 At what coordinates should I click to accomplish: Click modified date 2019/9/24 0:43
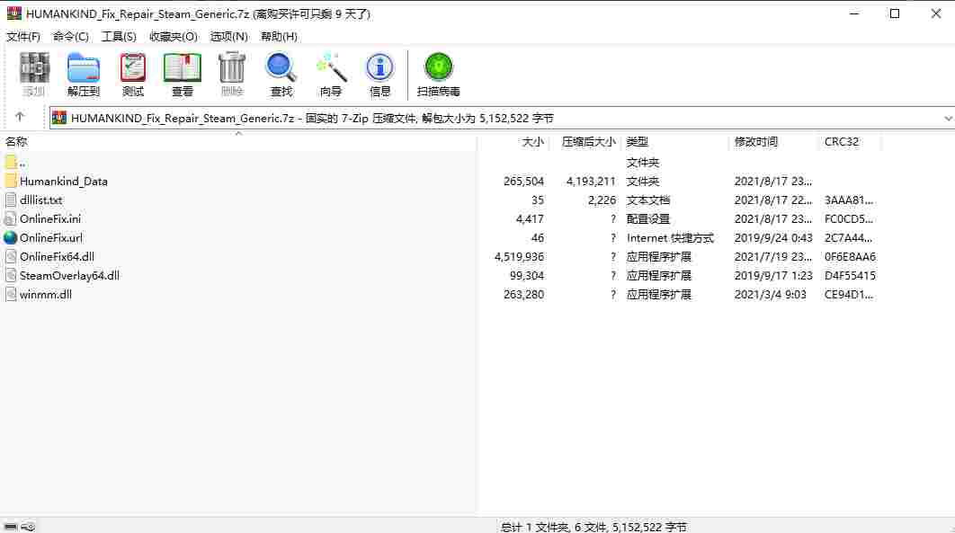pyautogui.click(x=772, y=238)
